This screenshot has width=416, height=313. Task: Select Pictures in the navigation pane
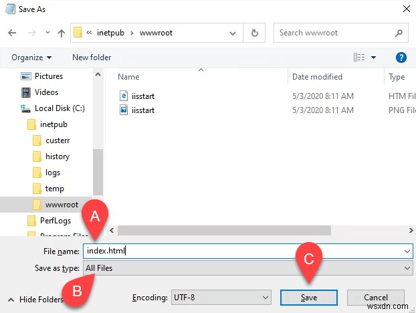click(49, 76)
